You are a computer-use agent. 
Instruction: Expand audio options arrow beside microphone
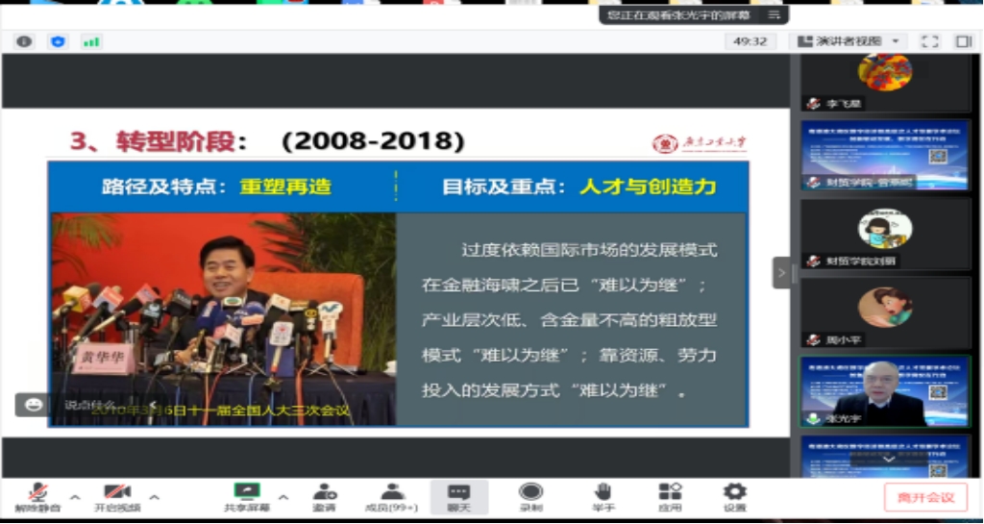point(75,498)
